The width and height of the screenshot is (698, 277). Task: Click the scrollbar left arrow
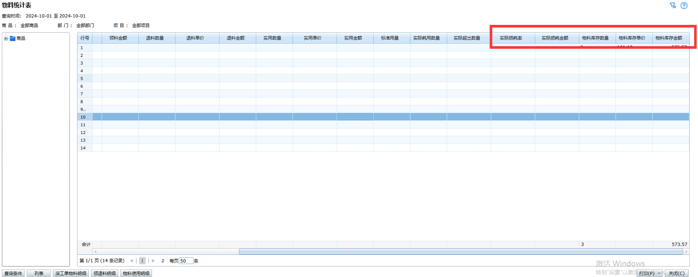(95, 252)
